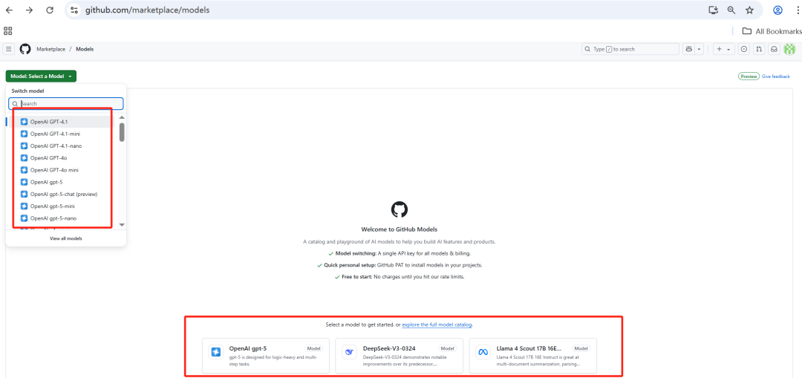Click the DeepSeek whale icon on card
The width and height of the screenshot is (802, 378).
(x=349, y=352)
